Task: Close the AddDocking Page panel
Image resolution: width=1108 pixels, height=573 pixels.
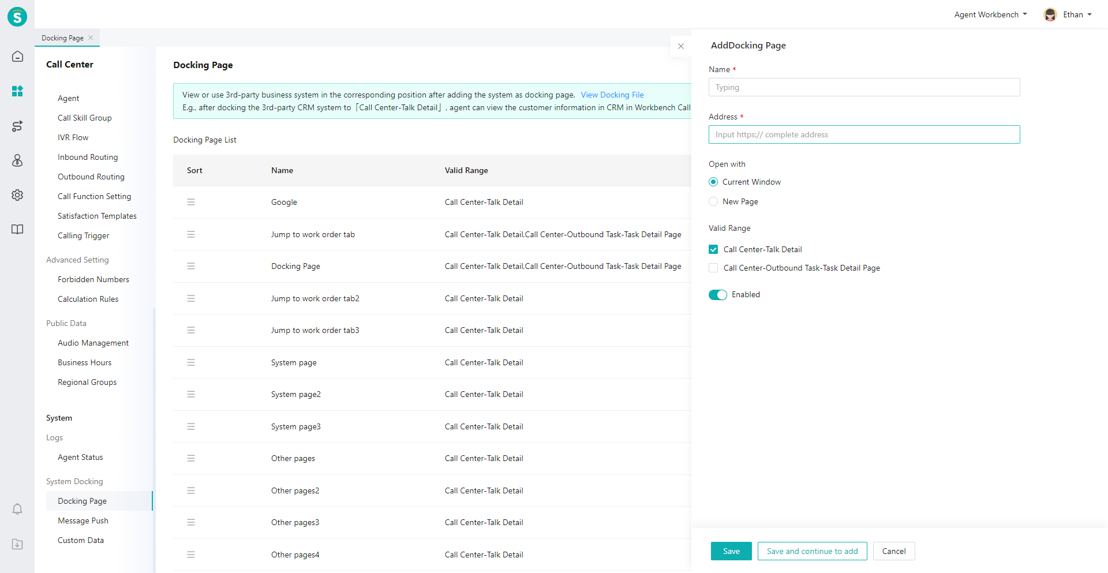Action: [x=681, y=46]
